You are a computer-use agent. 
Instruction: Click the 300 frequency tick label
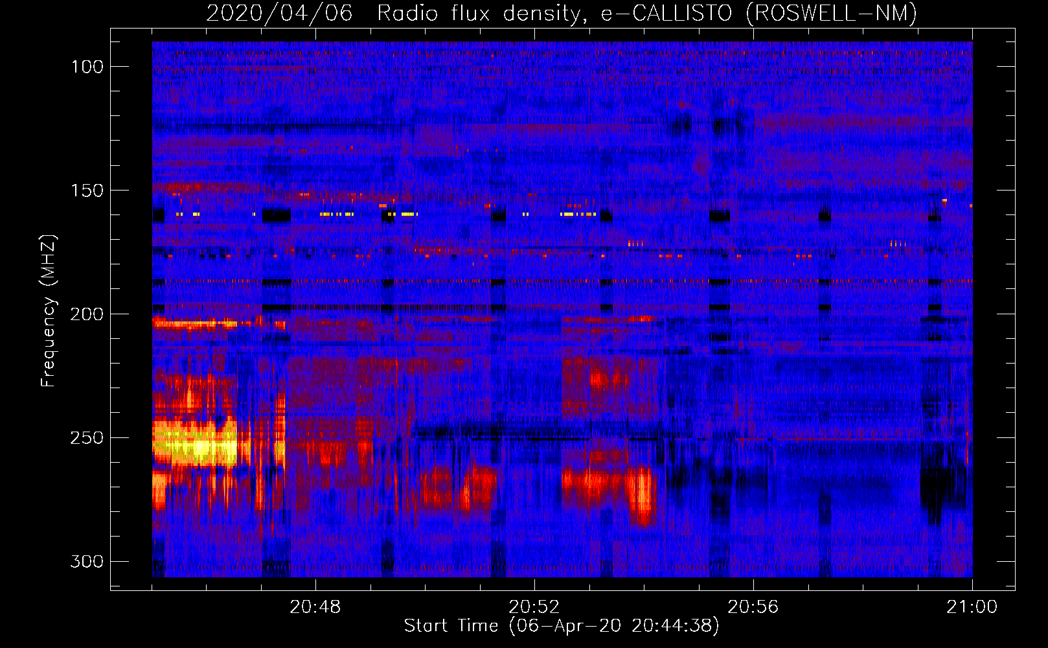(x=87, y=561)
